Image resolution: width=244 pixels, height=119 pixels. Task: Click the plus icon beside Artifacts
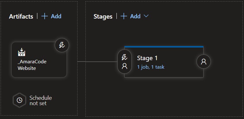coord(45,16)
